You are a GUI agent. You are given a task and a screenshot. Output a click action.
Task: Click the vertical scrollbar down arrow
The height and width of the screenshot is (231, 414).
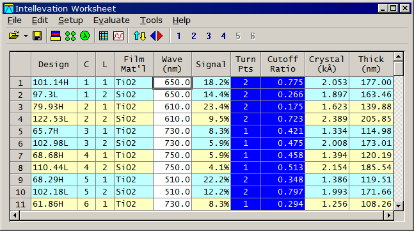pos(398,205)
